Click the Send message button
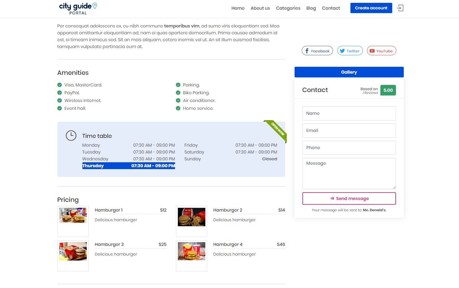This screenshot has height=288, width=459. coord(349,198)
